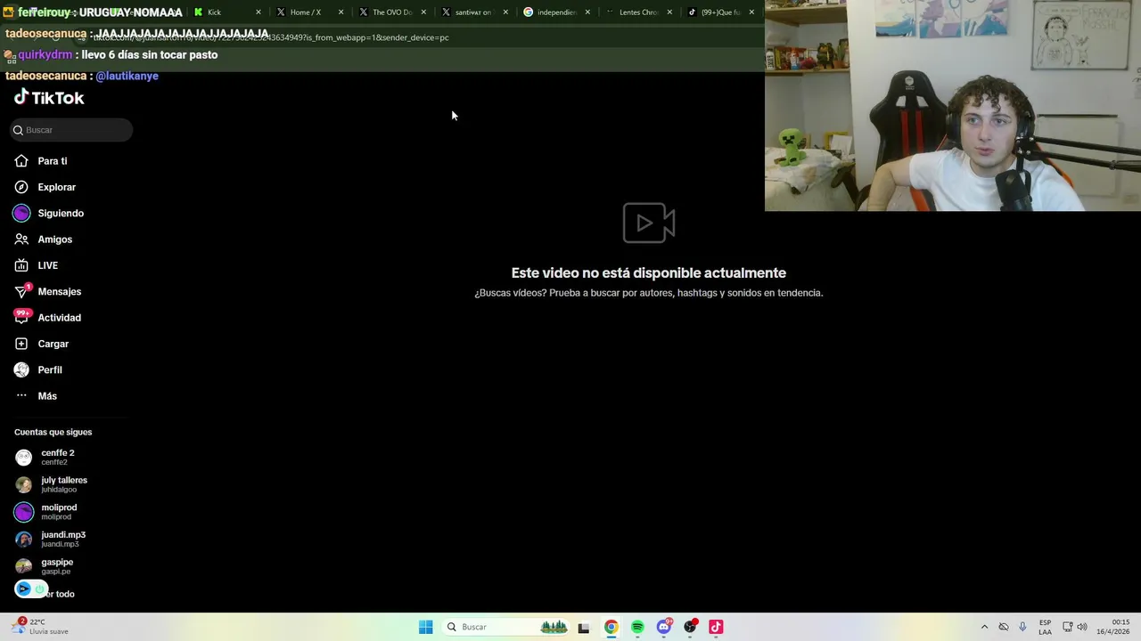Show hidden system tray icons
This screenshot has height=641, width=1141.
click(x=984, y=627)
